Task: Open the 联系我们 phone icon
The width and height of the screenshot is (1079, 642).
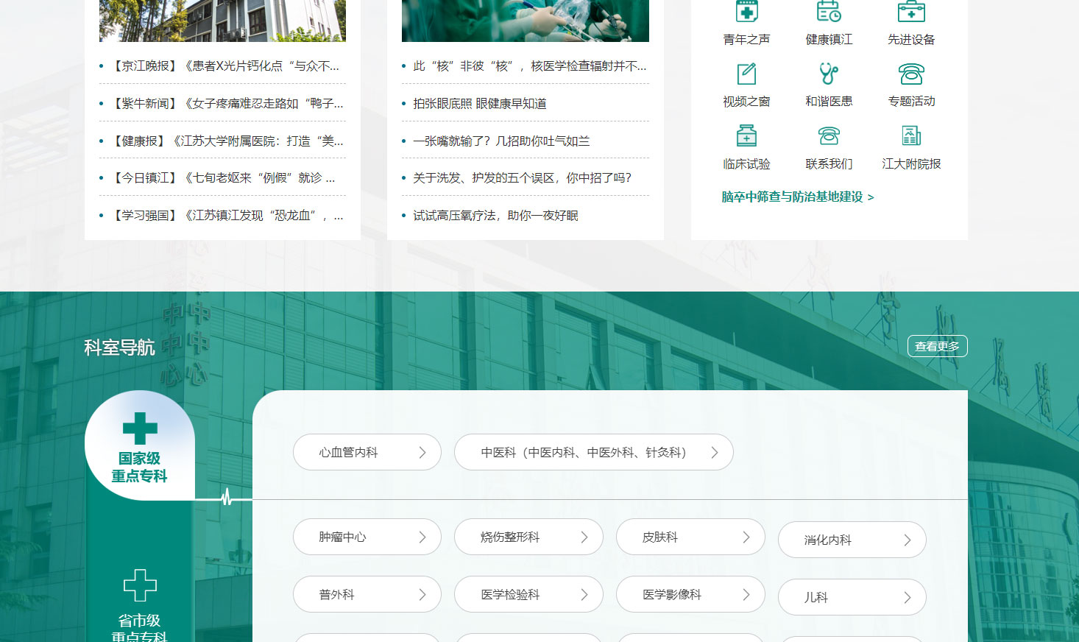Action: tap(829, 135)
